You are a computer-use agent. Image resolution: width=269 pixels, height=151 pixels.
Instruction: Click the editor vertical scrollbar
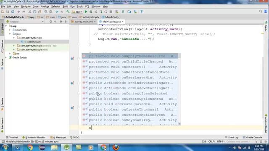tap(263, 87)
